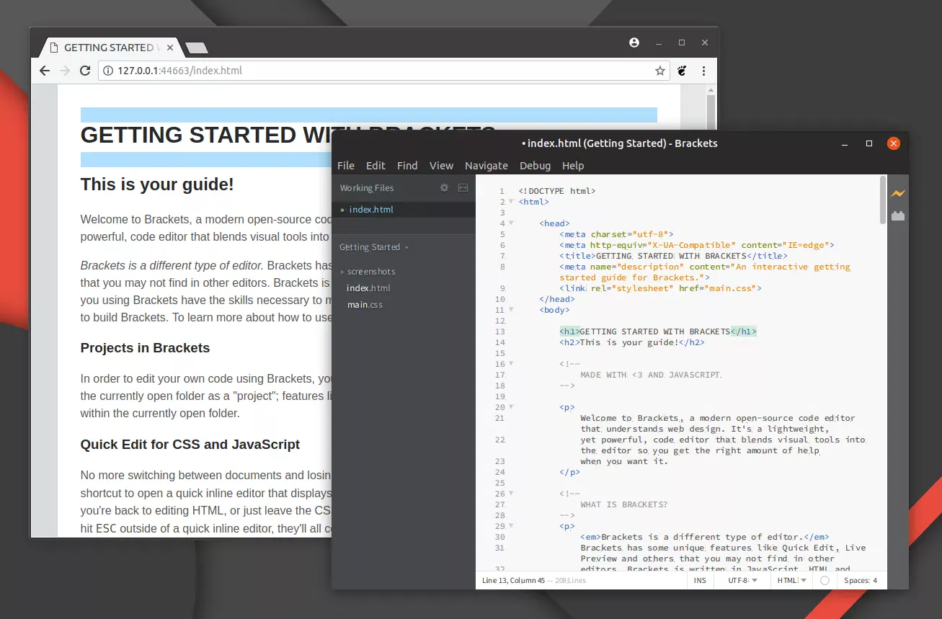Minimize the Chrome window
The width and height of the screenshot is (942, 619).
coord(659,43)
